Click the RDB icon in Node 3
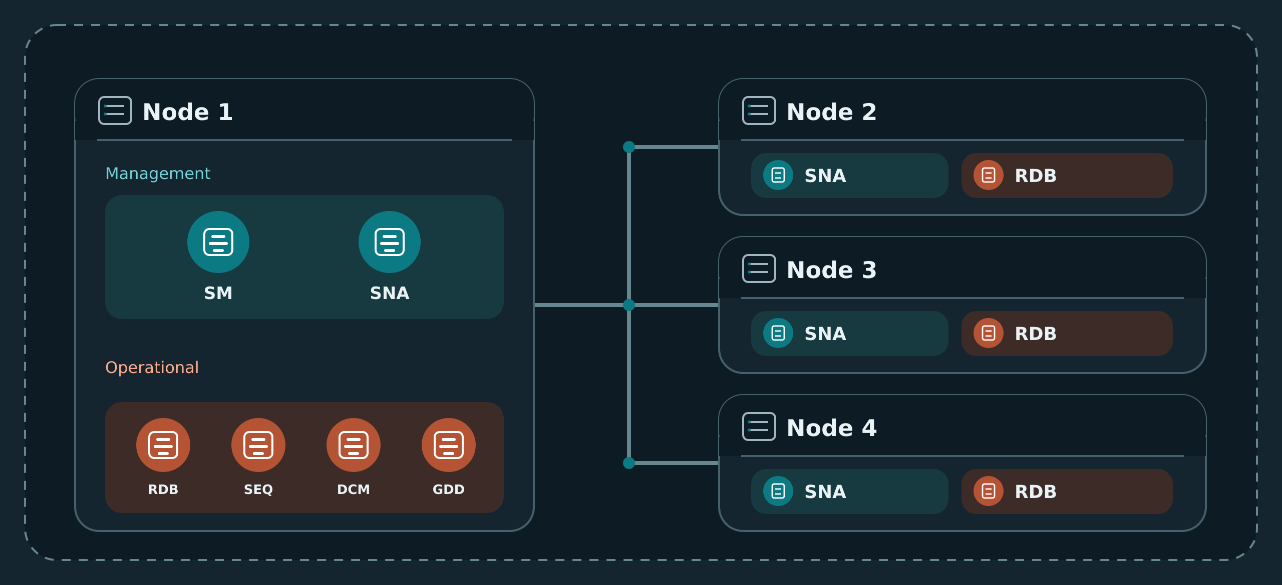Viewport: 1282px width, 585px height. click(989, 333)
